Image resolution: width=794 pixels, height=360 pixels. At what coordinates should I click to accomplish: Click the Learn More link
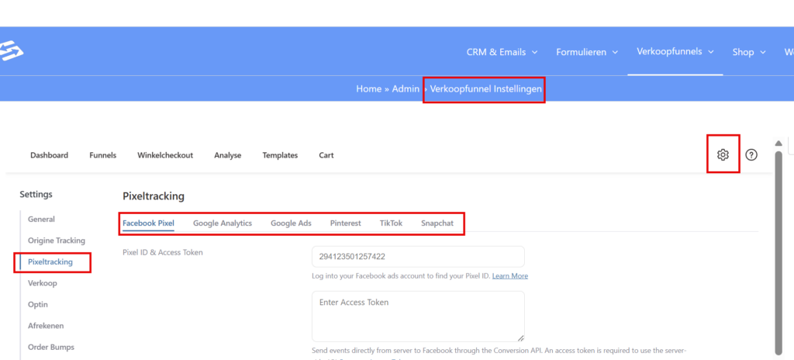(x=509, y=275)
